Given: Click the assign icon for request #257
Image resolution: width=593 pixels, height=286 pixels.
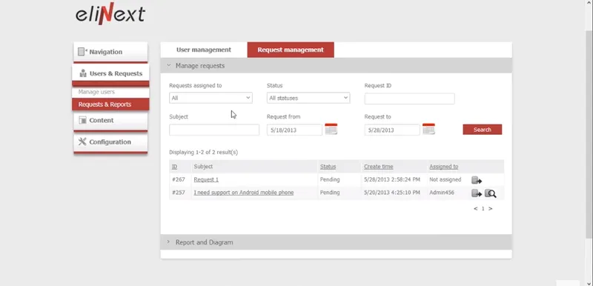Looking at the screenshot, I should click(477, 193).
